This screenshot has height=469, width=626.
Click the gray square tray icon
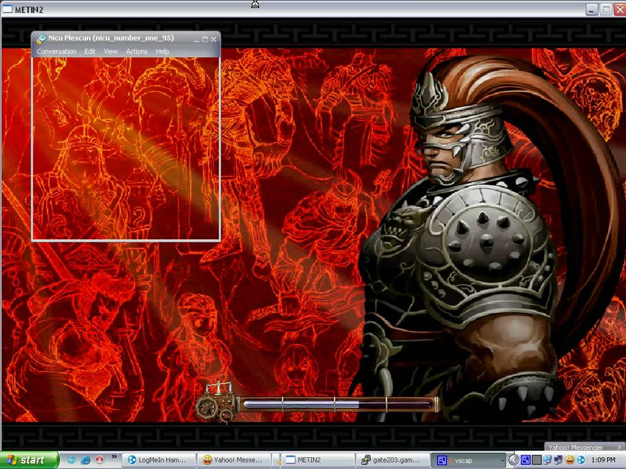537,461
